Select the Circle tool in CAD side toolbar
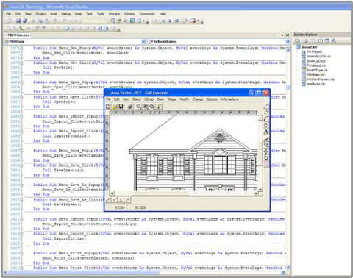The width and height of the screenshot is (353, 278). (x=266, y=125)
